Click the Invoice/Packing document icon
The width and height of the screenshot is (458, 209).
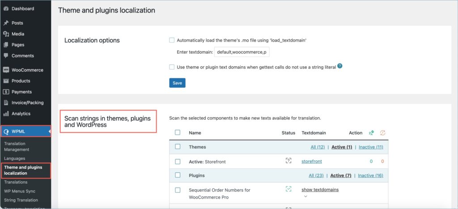(6, 102)
